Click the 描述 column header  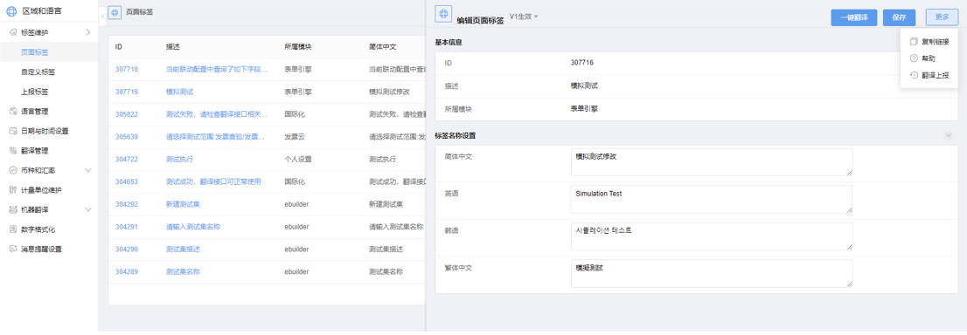[x=173, y=47]
